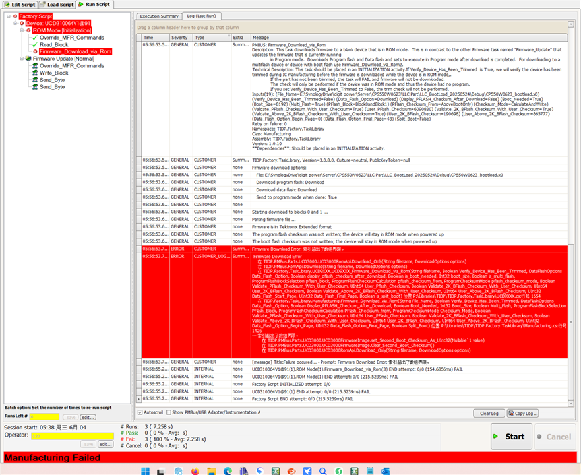
Task: Open the blue bird app on taskbar
Action: pyautogui.click(x=307, y=471)
